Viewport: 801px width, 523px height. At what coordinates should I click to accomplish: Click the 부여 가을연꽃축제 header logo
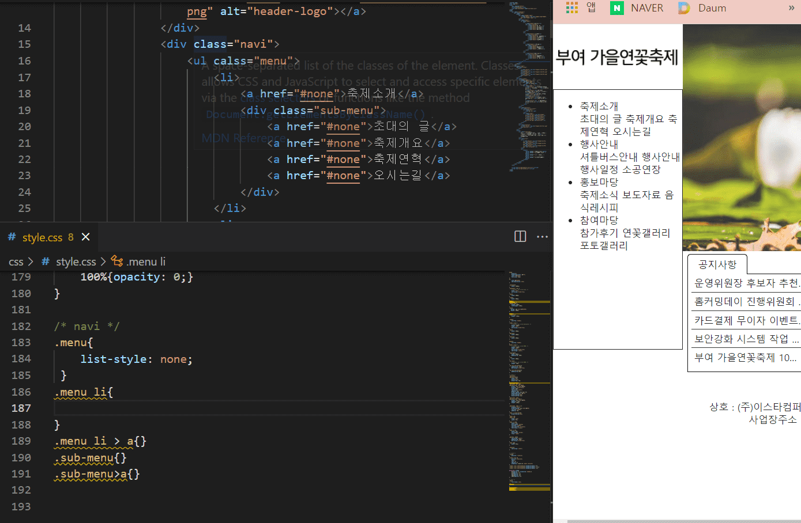(617, 57)
